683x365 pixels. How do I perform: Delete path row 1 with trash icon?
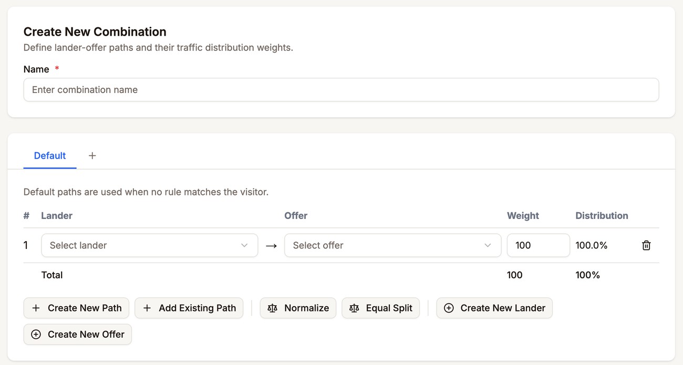646,245
